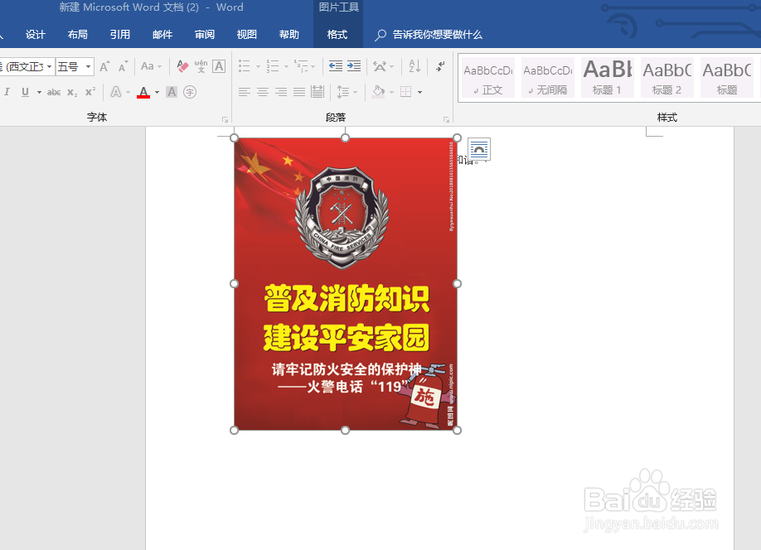This screenshot has height=550, width=761.
Task: Apply character border icon
Action: pyautogui.click(x=219, y=66)
